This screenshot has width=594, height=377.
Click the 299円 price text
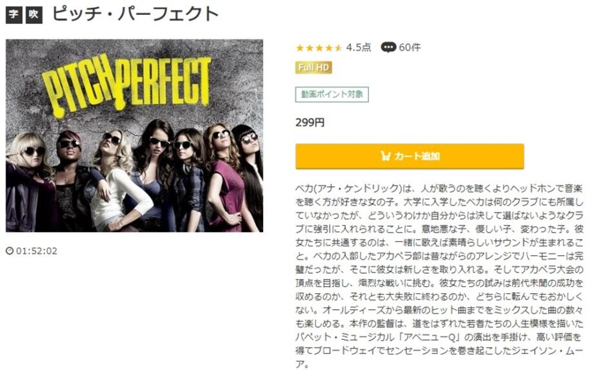(x=310, y=122)
